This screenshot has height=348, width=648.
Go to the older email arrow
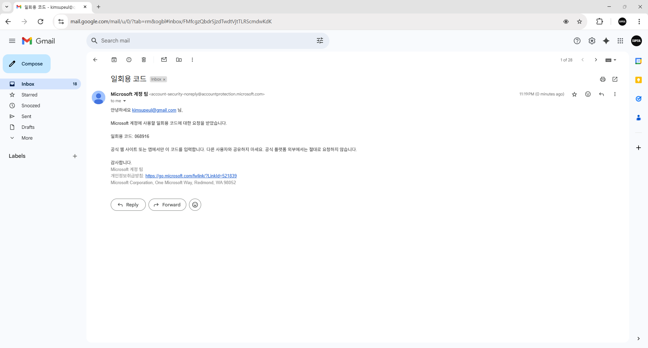pyautogui.click(x=596, y=60)
